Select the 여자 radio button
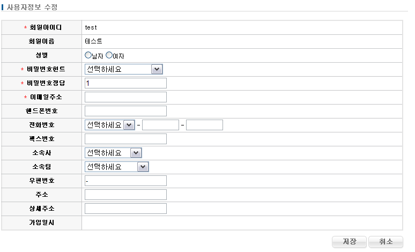415x252 pixels. pyautogui.click(x=109, y=55)
